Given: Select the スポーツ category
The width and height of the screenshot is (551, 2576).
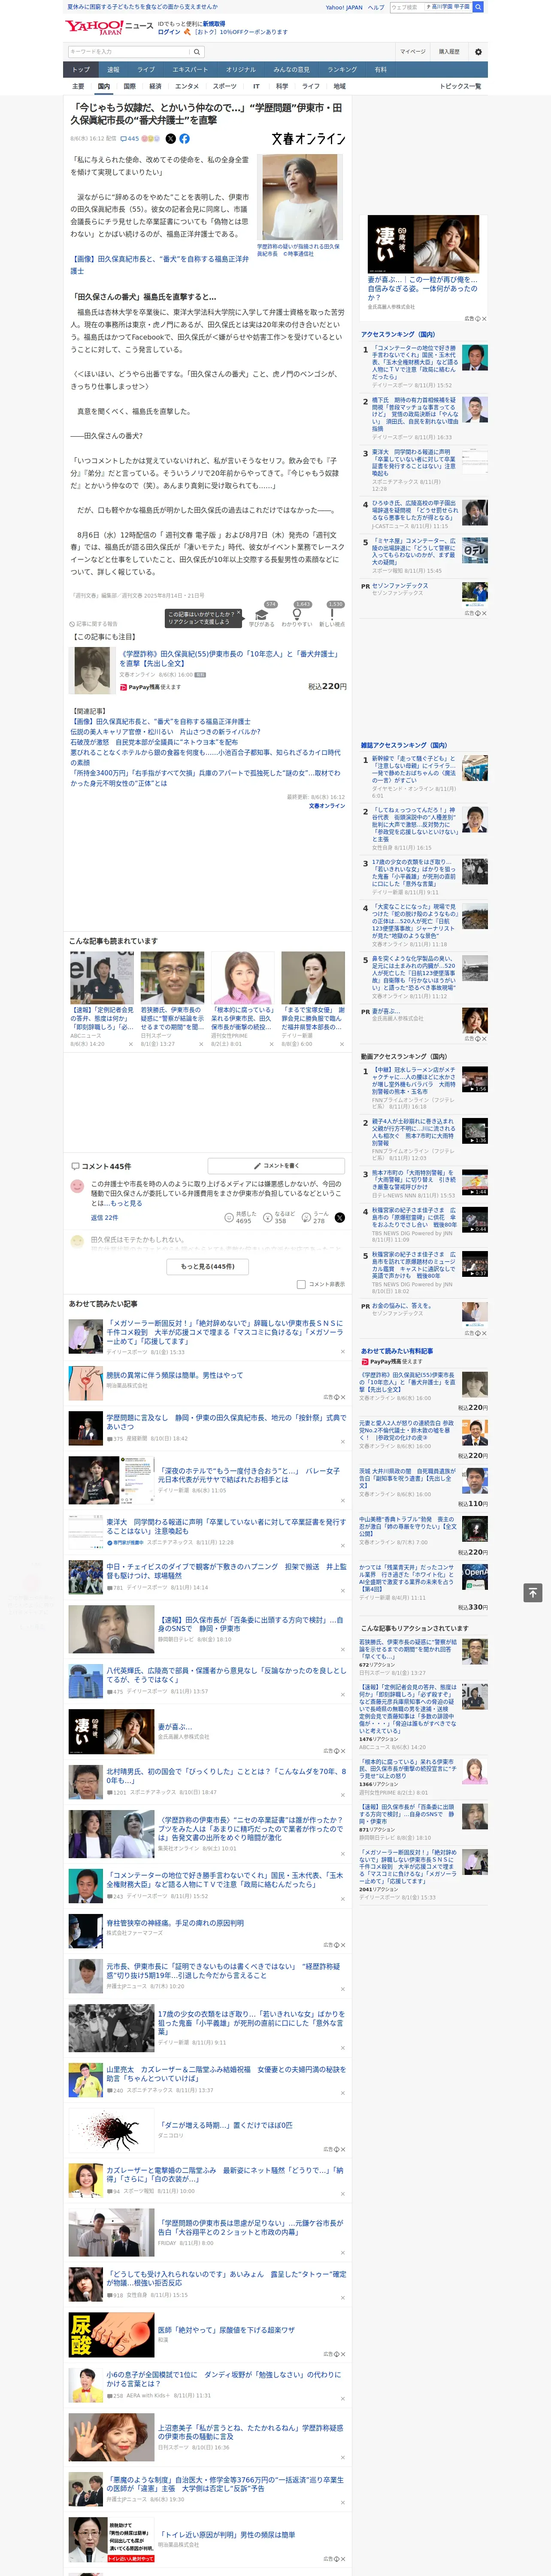Looking at the screenshot, I should (224, 86).
